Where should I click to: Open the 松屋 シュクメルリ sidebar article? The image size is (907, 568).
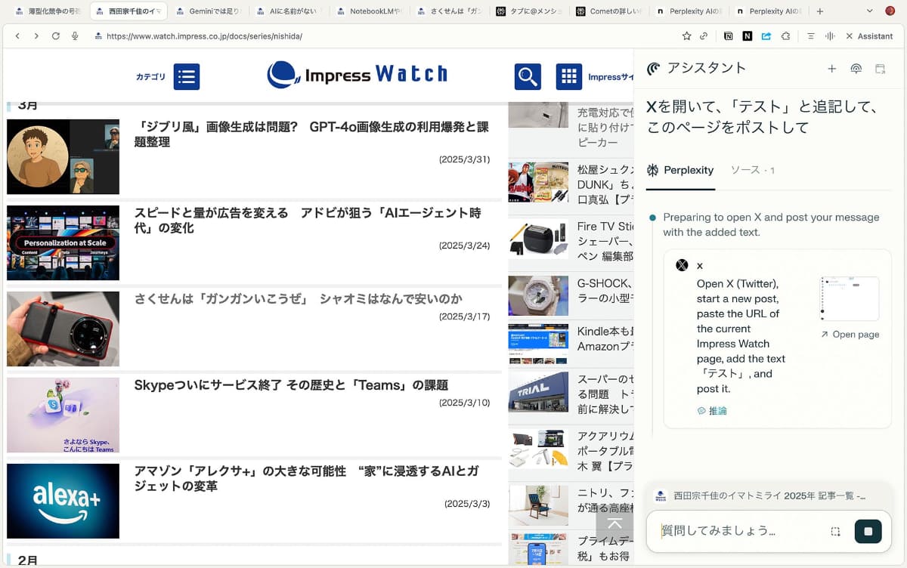click(605, 184)
